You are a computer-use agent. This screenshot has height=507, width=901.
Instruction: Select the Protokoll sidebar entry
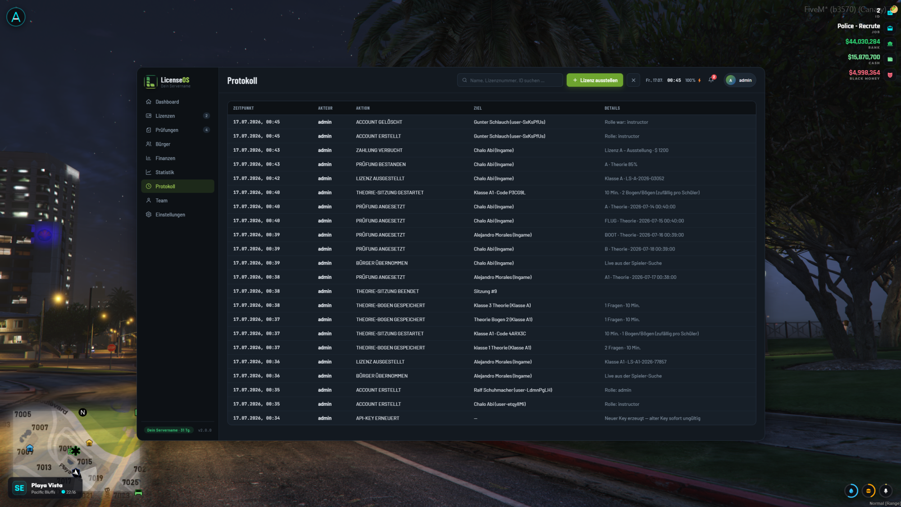177,187
